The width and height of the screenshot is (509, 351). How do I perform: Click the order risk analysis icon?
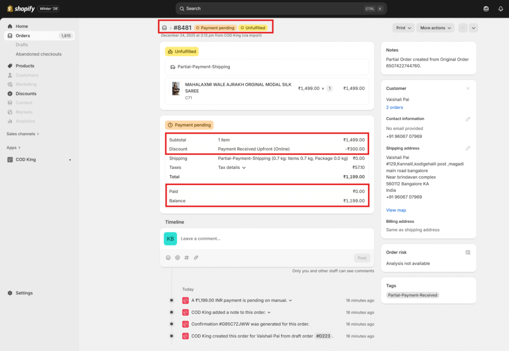pyautogui.click(x=468, y=252)
